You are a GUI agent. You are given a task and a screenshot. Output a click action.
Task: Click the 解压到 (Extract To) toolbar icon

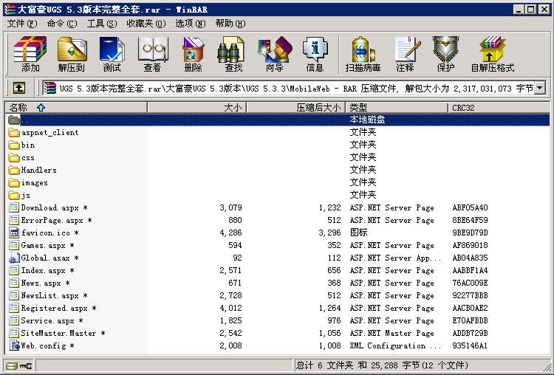(x=72, y=54)
